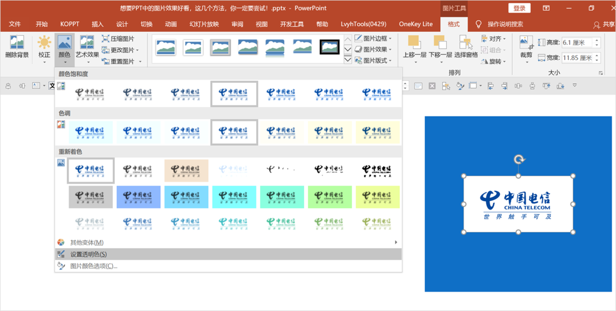Click the distribute vertically icon in quick toolbar
616x311 pixels.
532,86
